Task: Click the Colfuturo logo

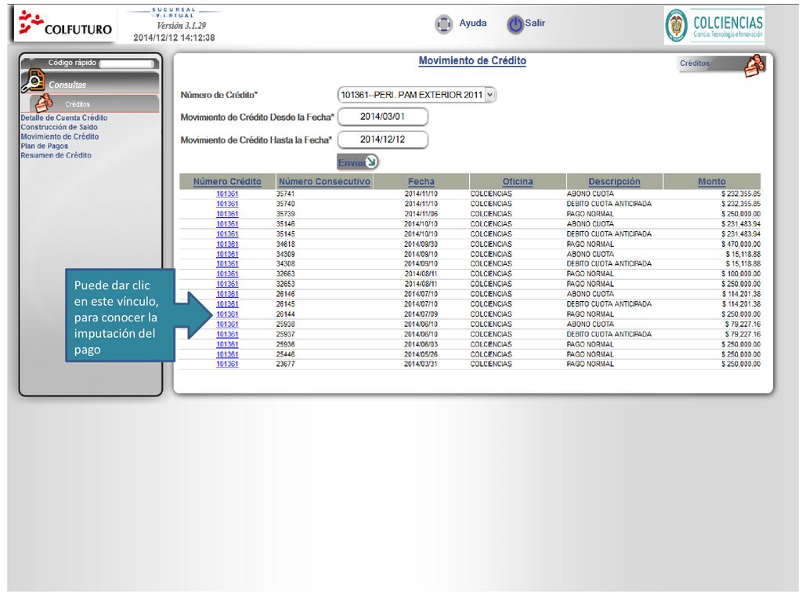Action: tap(64, 24)
